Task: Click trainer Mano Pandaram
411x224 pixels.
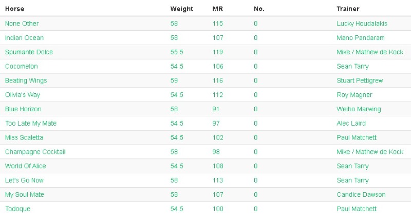Action: (x=360, y=38)
